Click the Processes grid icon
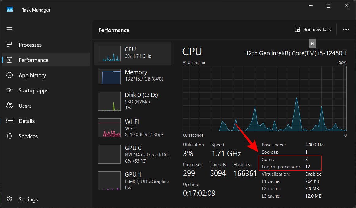Image resolution: width=356 pixels, height=208 pixels. tap(9, 45)
